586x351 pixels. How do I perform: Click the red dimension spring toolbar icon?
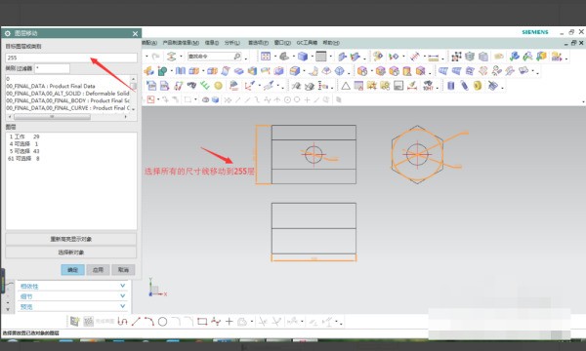click(x=415, y=57)
